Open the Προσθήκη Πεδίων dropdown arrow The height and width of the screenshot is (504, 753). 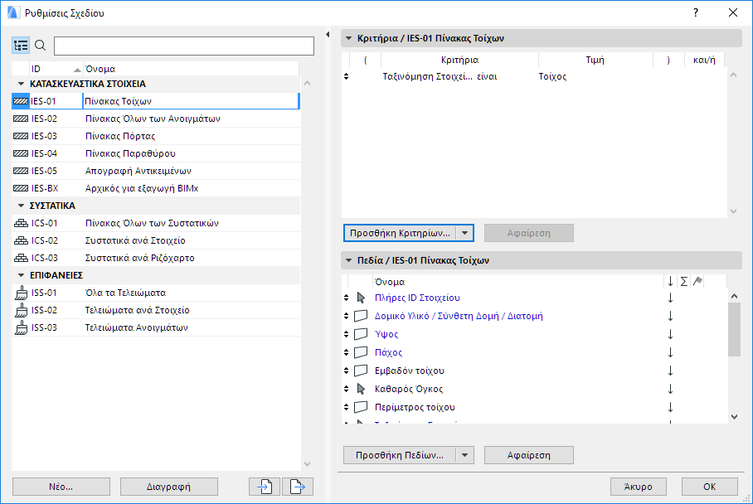point(465,455)
